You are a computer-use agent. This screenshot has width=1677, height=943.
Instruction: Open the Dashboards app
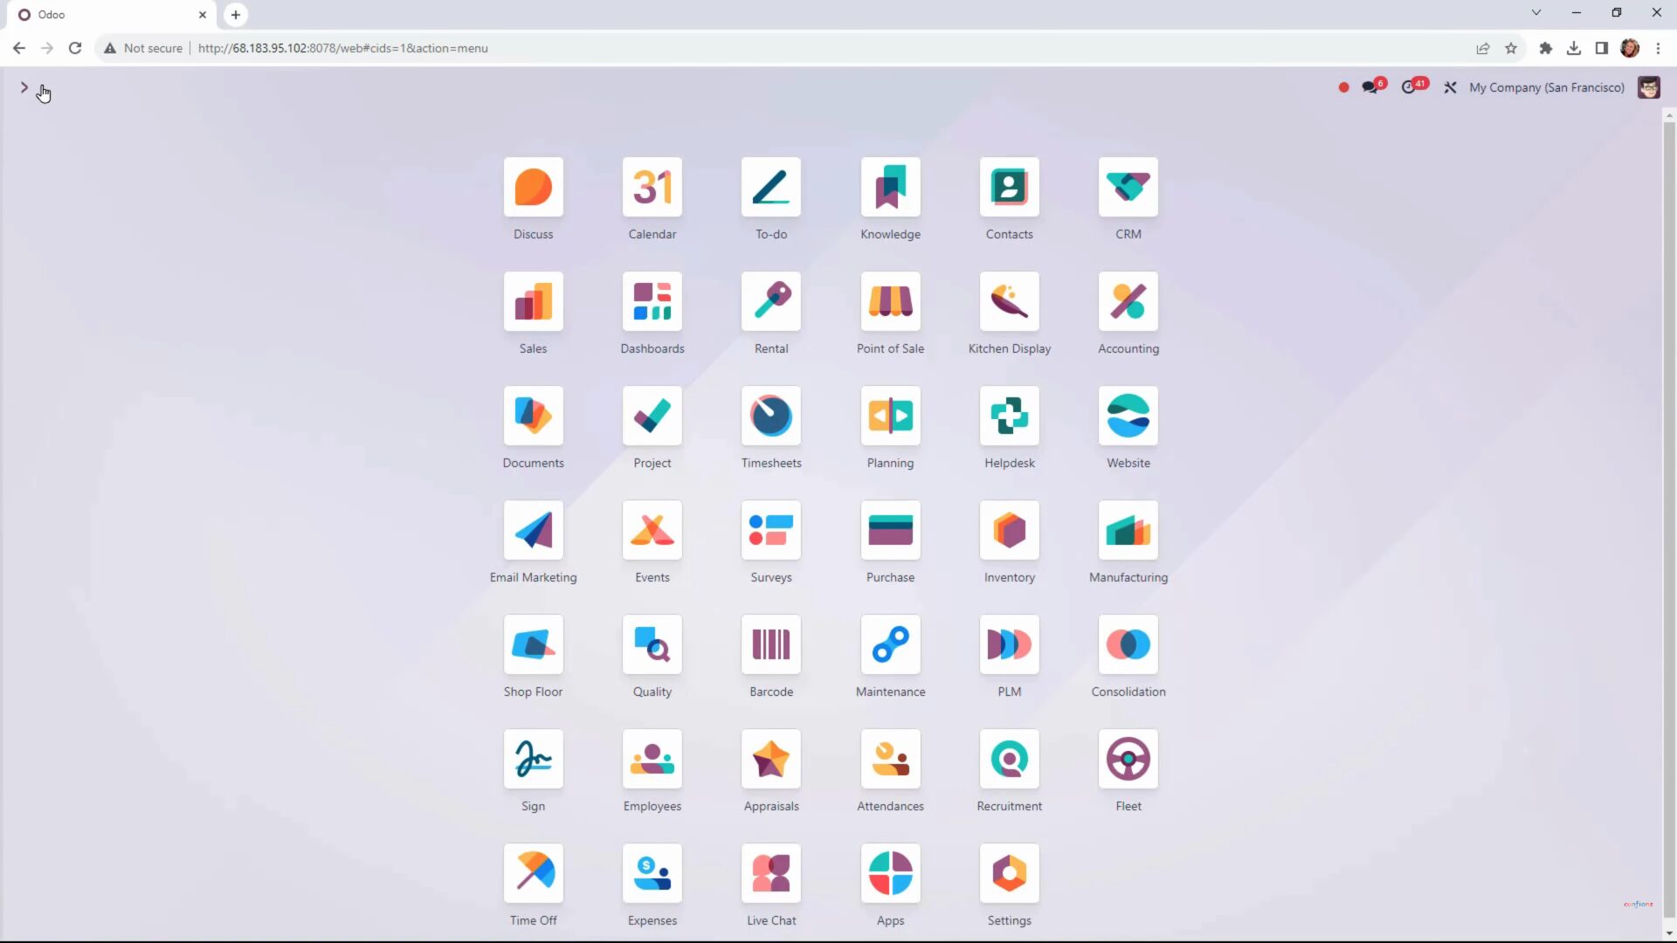(652, 301)
